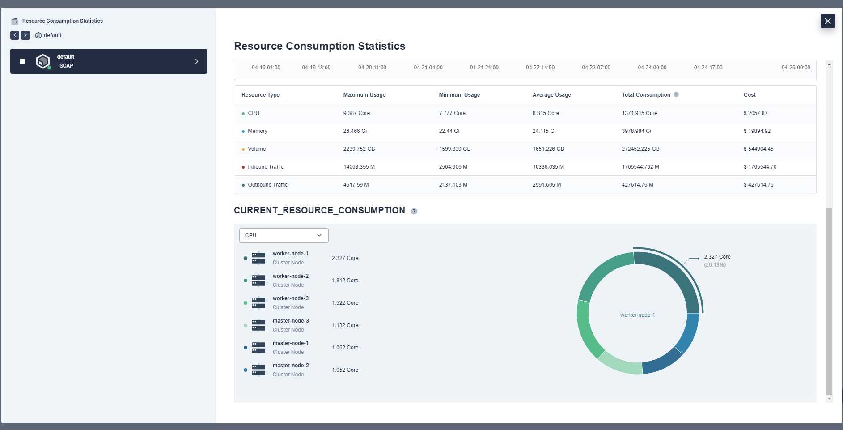Click the help icon next to CURRENT_RESOURCE_CONSUMPTION
Screen dimensions: 843x430
414,211
